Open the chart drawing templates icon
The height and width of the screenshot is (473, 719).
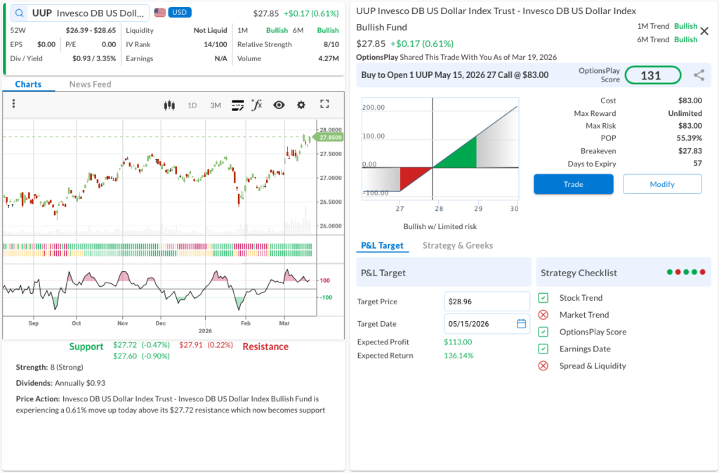coord(237,105)
